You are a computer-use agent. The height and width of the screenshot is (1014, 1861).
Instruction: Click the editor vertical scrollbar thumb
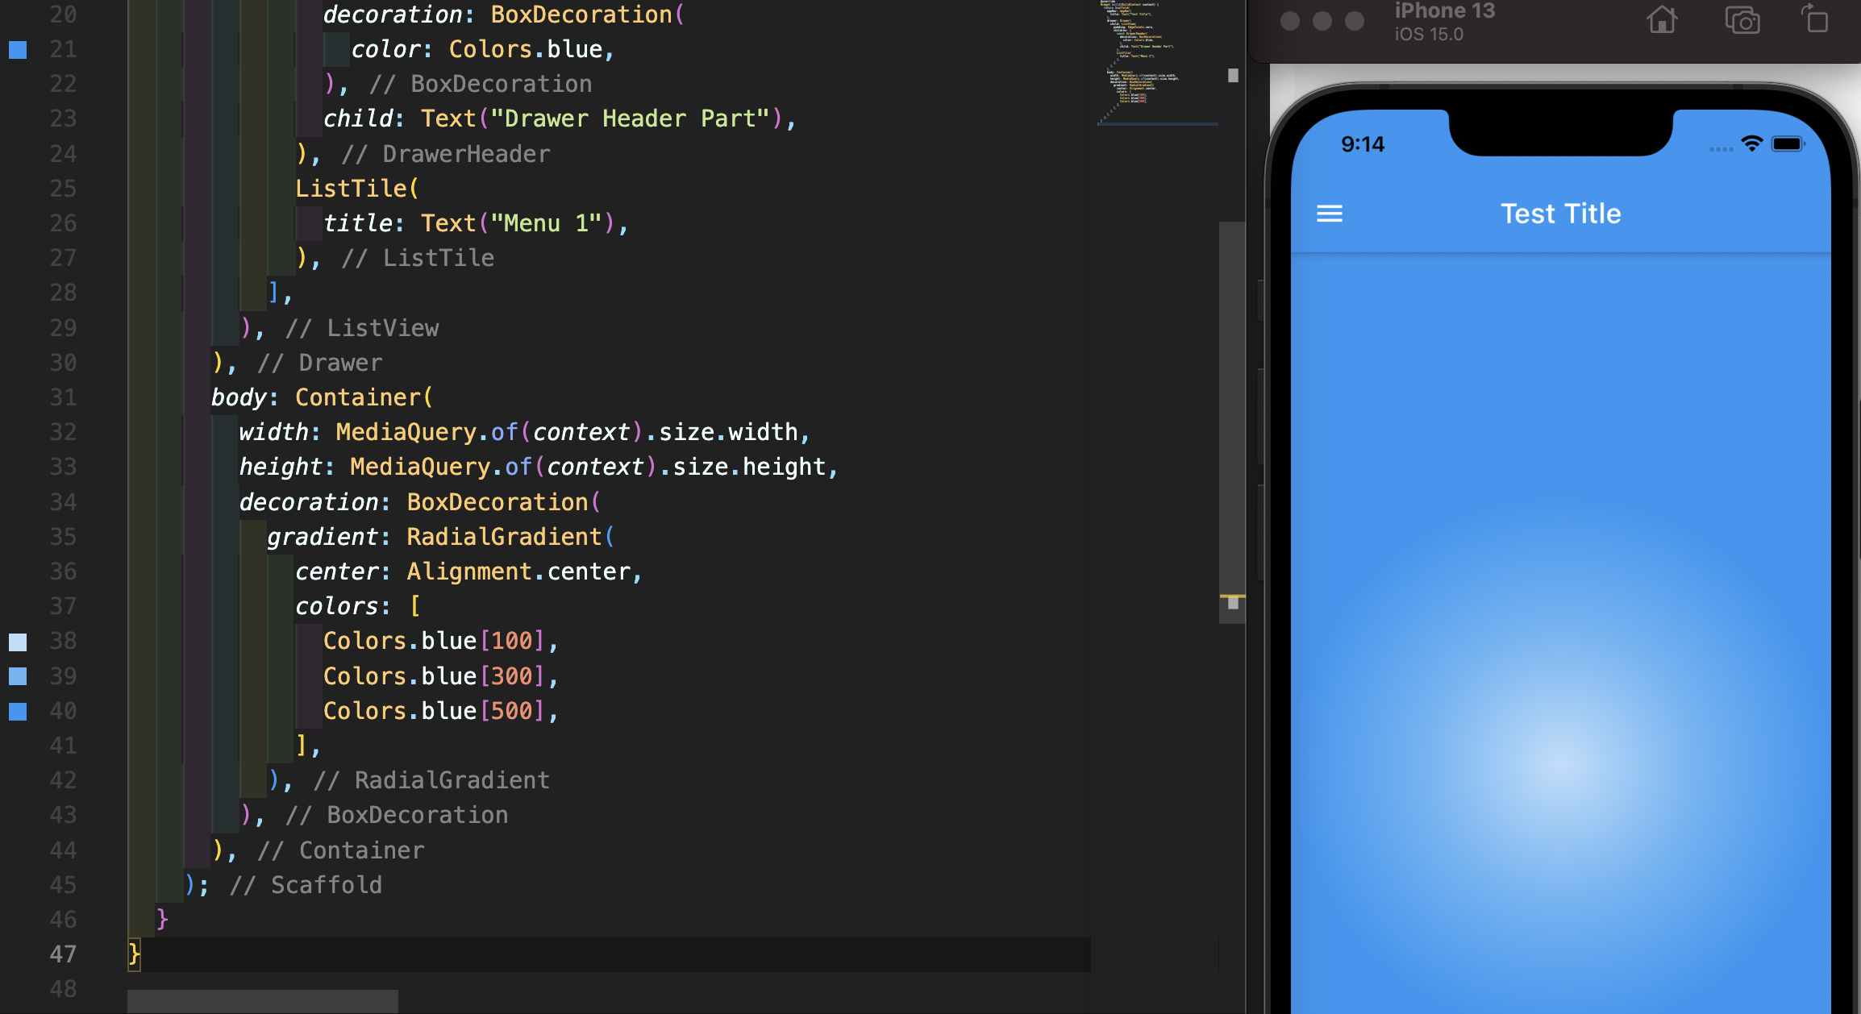point(1231,419)
